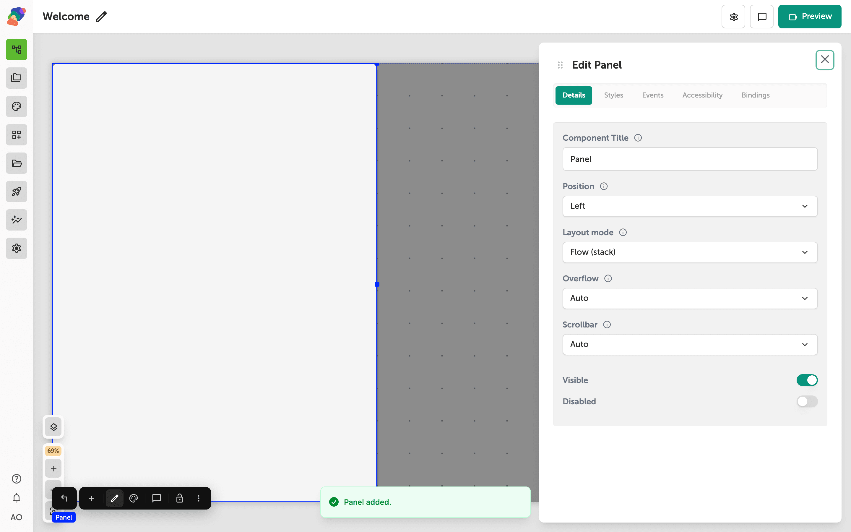Switch to the Bindings tab
The height and width of the screenshot is (532, 851).
coord(755,95)
